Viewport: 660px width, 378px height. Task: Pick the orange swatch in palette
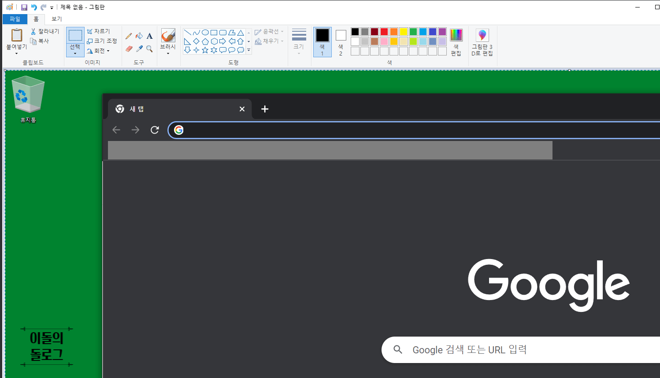click(394, 32)
